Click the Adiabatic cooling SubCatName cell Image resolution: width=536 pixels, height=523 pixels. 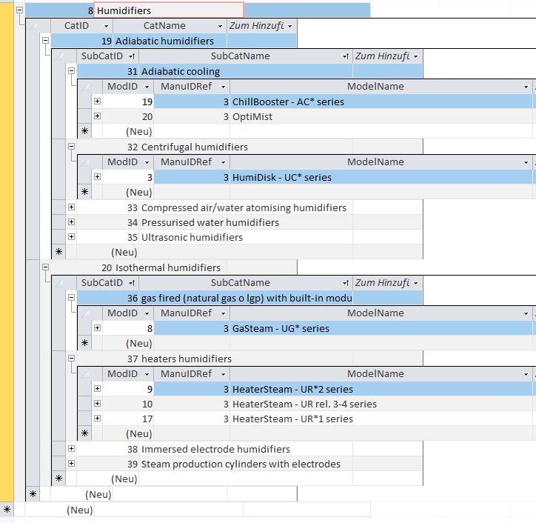coord(246,72)
